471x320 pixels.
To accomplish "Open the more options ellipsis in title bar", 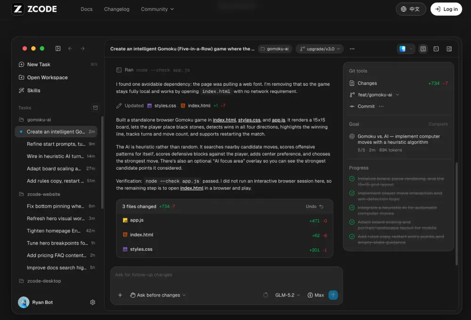I will coord(352,49).
